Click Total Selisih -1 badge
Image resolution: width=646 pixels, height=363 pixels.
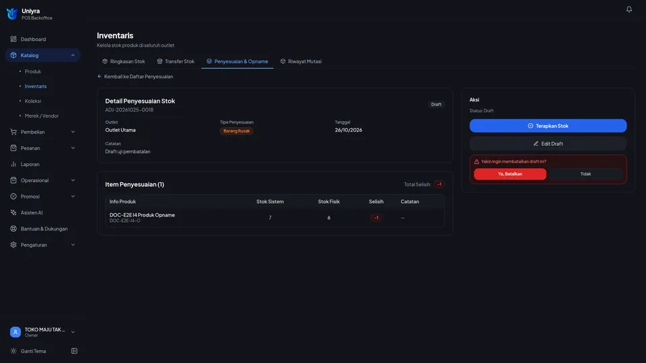(439, 184)
